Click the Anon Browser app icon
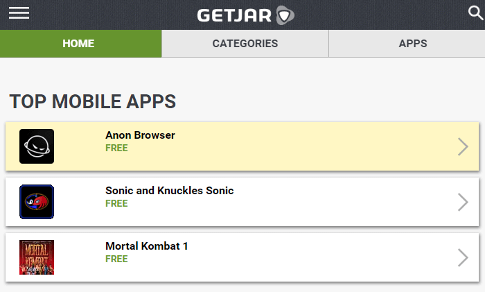Screen dimensions: 485x292 click(37, 146)
